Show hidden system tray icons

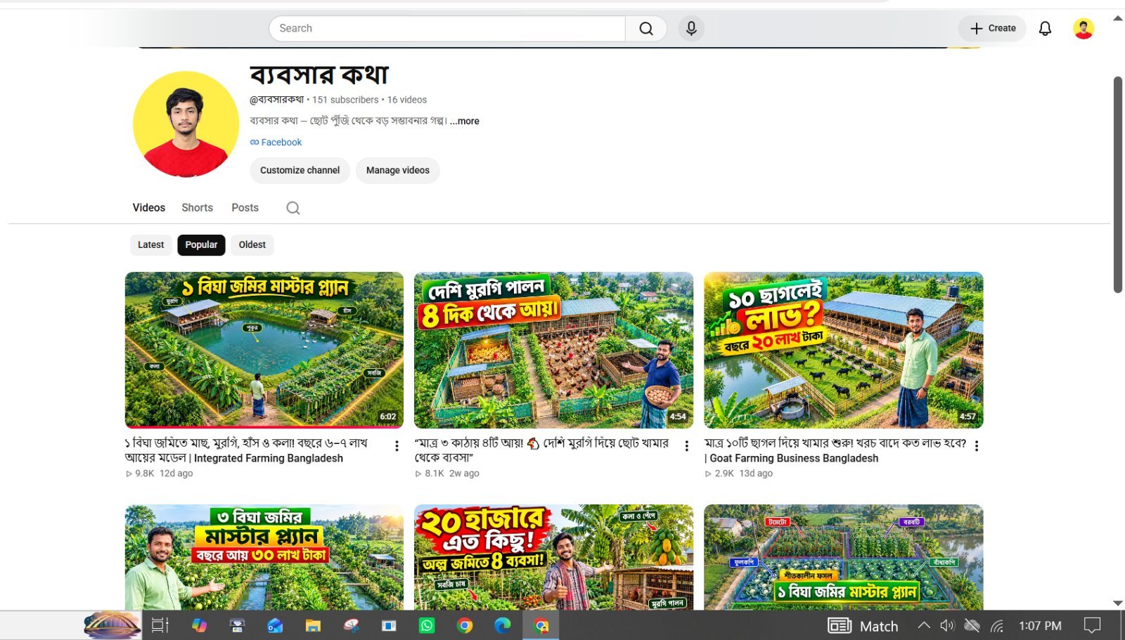924,625
